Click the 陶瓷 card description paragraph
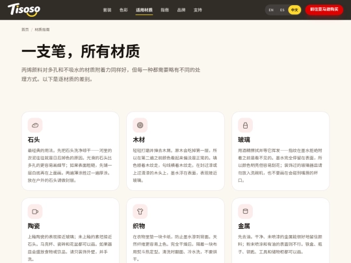351x263 pixels. click(x=70, y=248)
